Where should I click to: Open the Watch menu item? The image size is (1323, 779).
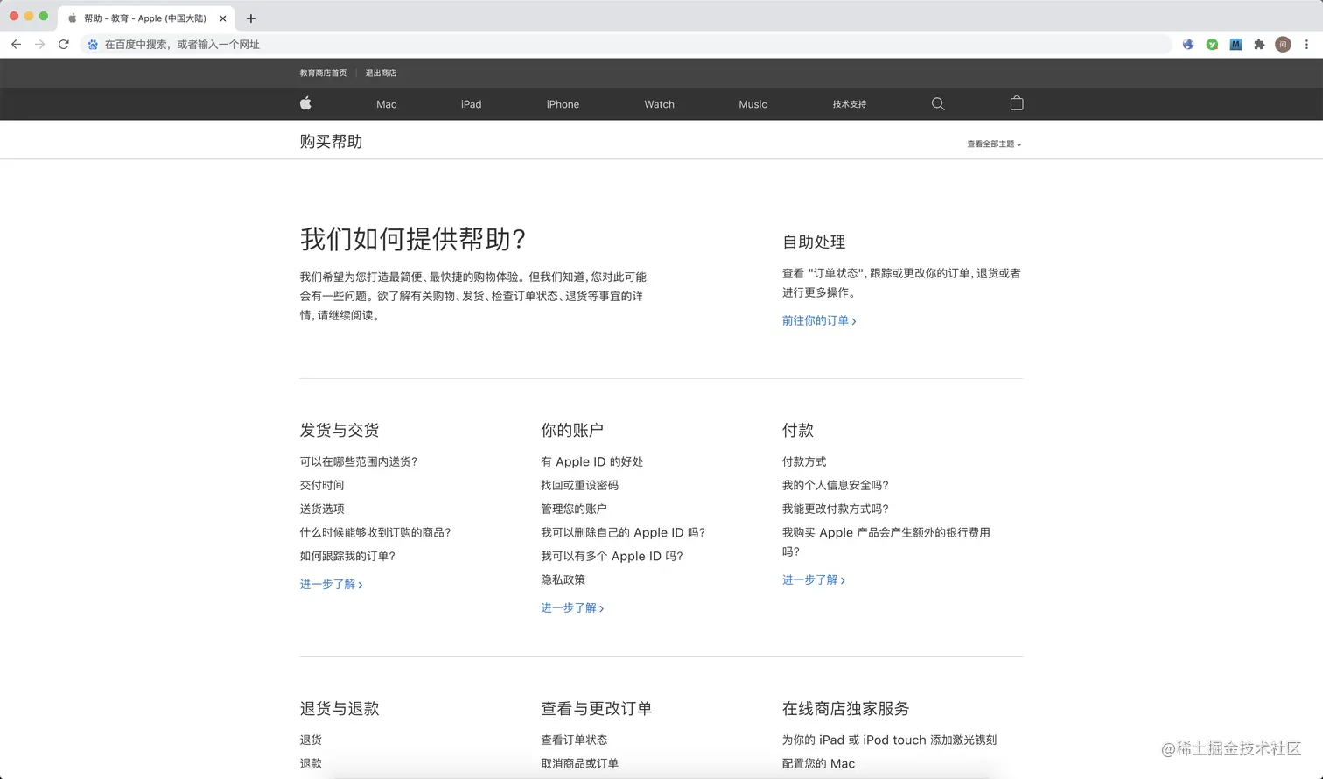tap(660, 104)
